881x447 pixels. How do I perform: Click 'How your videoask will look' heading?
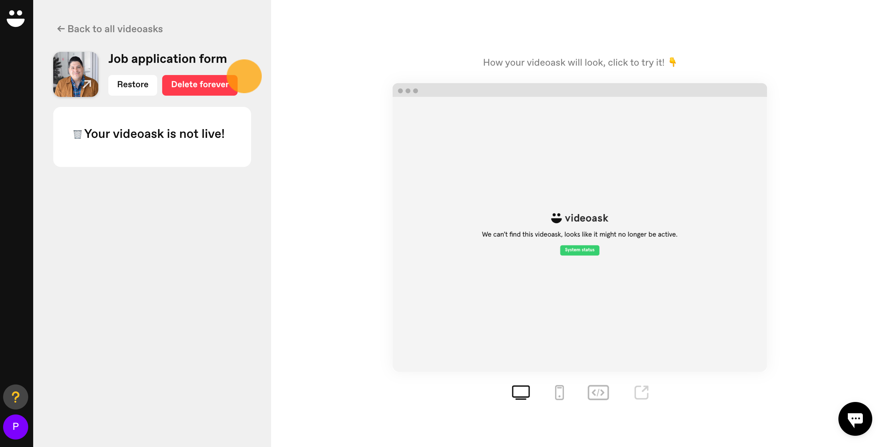pos(580,63)
